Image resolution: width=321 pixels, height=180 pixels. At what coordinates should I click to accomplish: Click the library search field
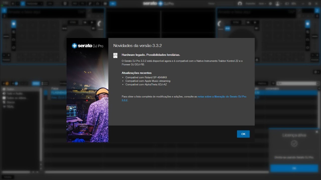(297, 83)
